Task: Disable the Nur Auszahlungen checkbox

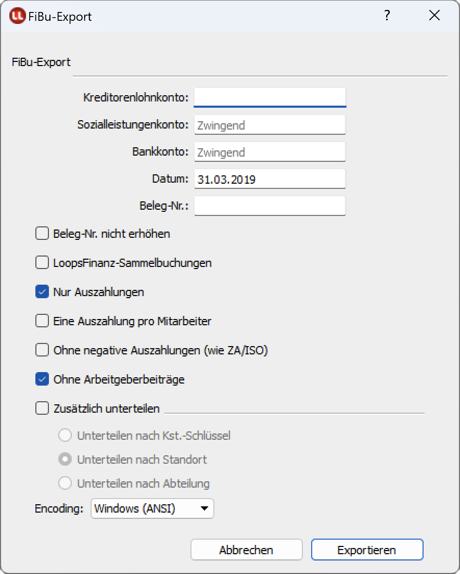Action: tap(42, 291)
